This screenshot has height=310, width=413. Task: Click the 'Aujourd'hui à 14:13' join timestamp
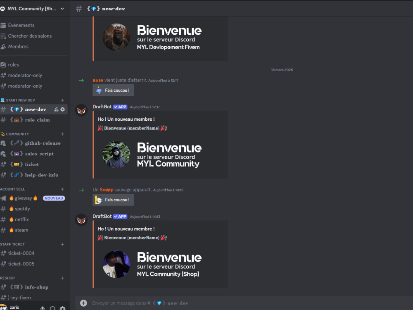(x=168, y=190)
